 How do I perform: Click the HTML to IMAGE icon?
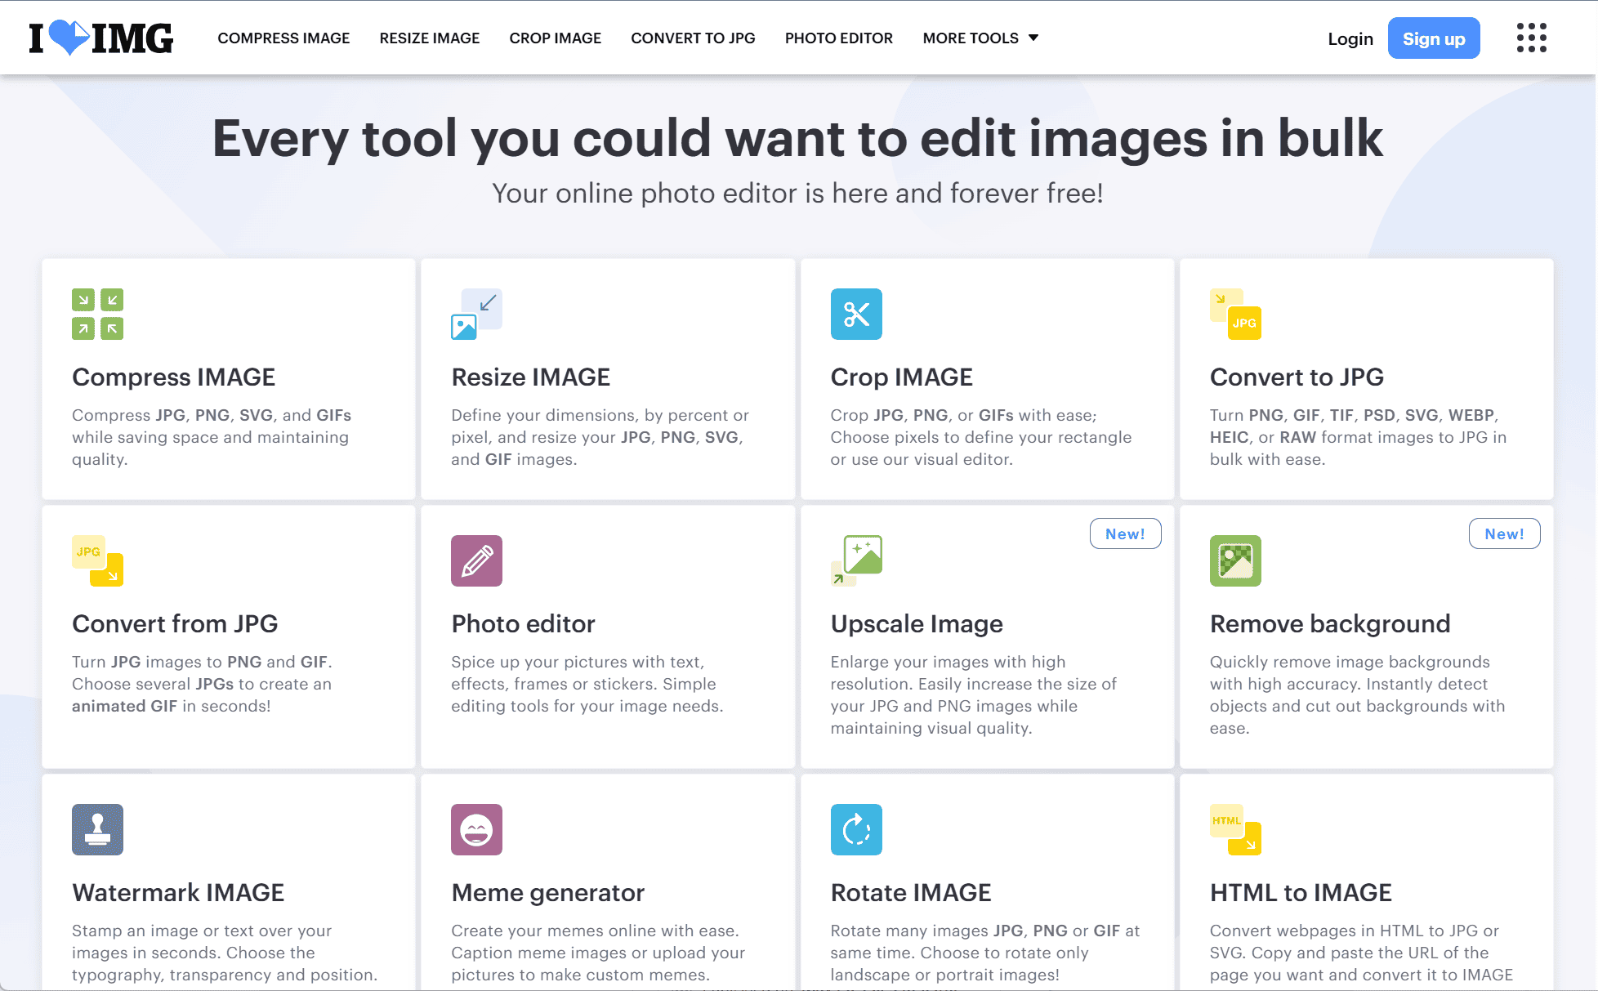[1234, 829]
